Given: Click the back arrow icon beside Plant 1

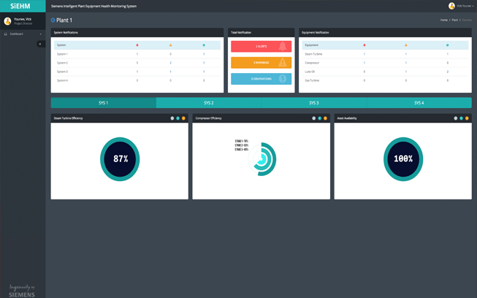Looking at the screenshot, I should pos(53,20).
